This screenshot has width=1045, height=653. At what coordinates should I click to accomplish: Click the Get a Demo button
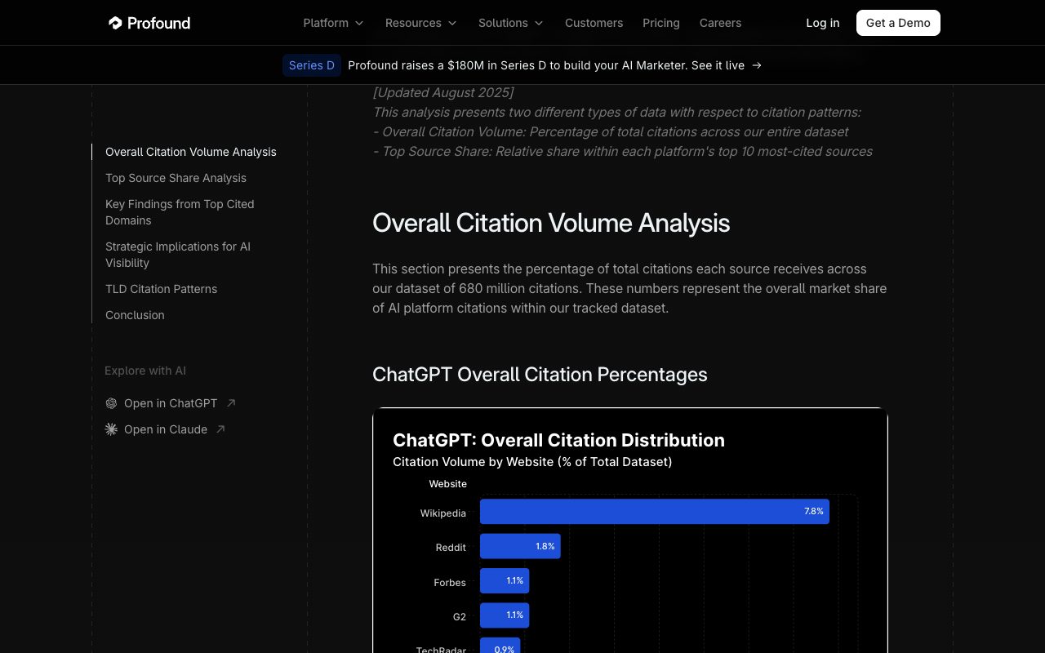pos(898,23)
